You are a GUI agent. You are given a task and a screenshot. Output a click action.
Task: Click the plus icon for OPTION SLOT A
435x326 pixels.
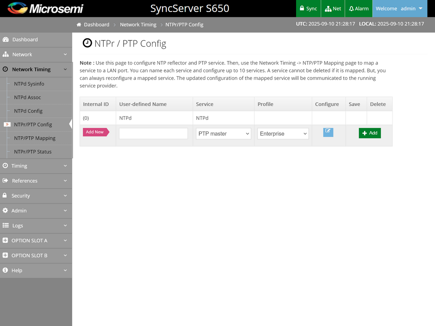(x=5, y=240)
